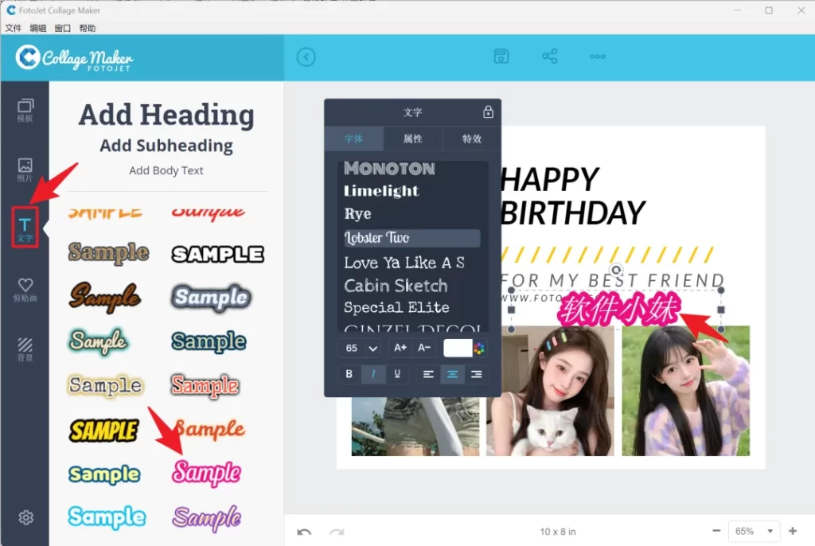The width and height of the screenshot is (815, 546).
Task: Open settings gear in sidebar
Action: [x=25, y=517]
